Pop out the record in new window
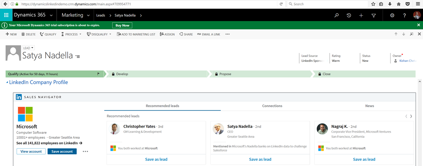The image size is (423, 166). pyautogui.click(x=411, y=34)
